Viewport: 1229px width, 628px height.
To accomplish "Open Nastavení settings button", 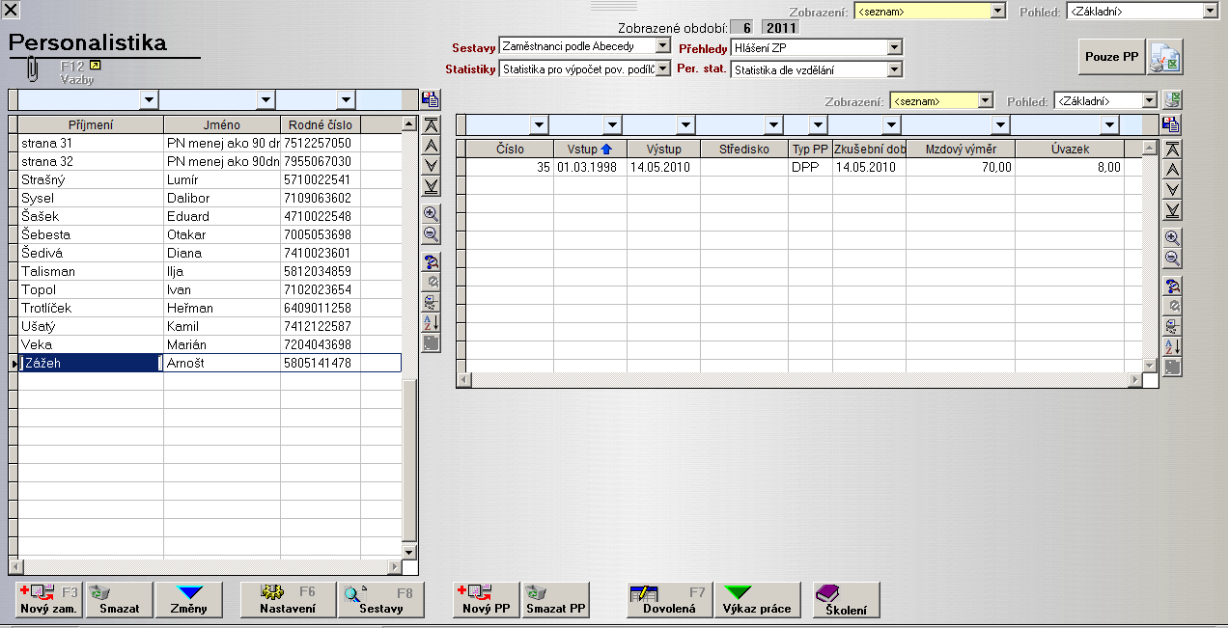I will 288,600.
